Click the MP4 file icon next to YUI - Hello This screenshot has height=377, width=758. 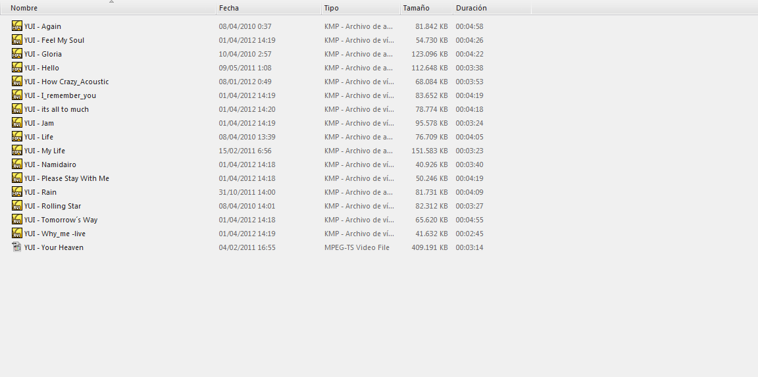[17, 67]
